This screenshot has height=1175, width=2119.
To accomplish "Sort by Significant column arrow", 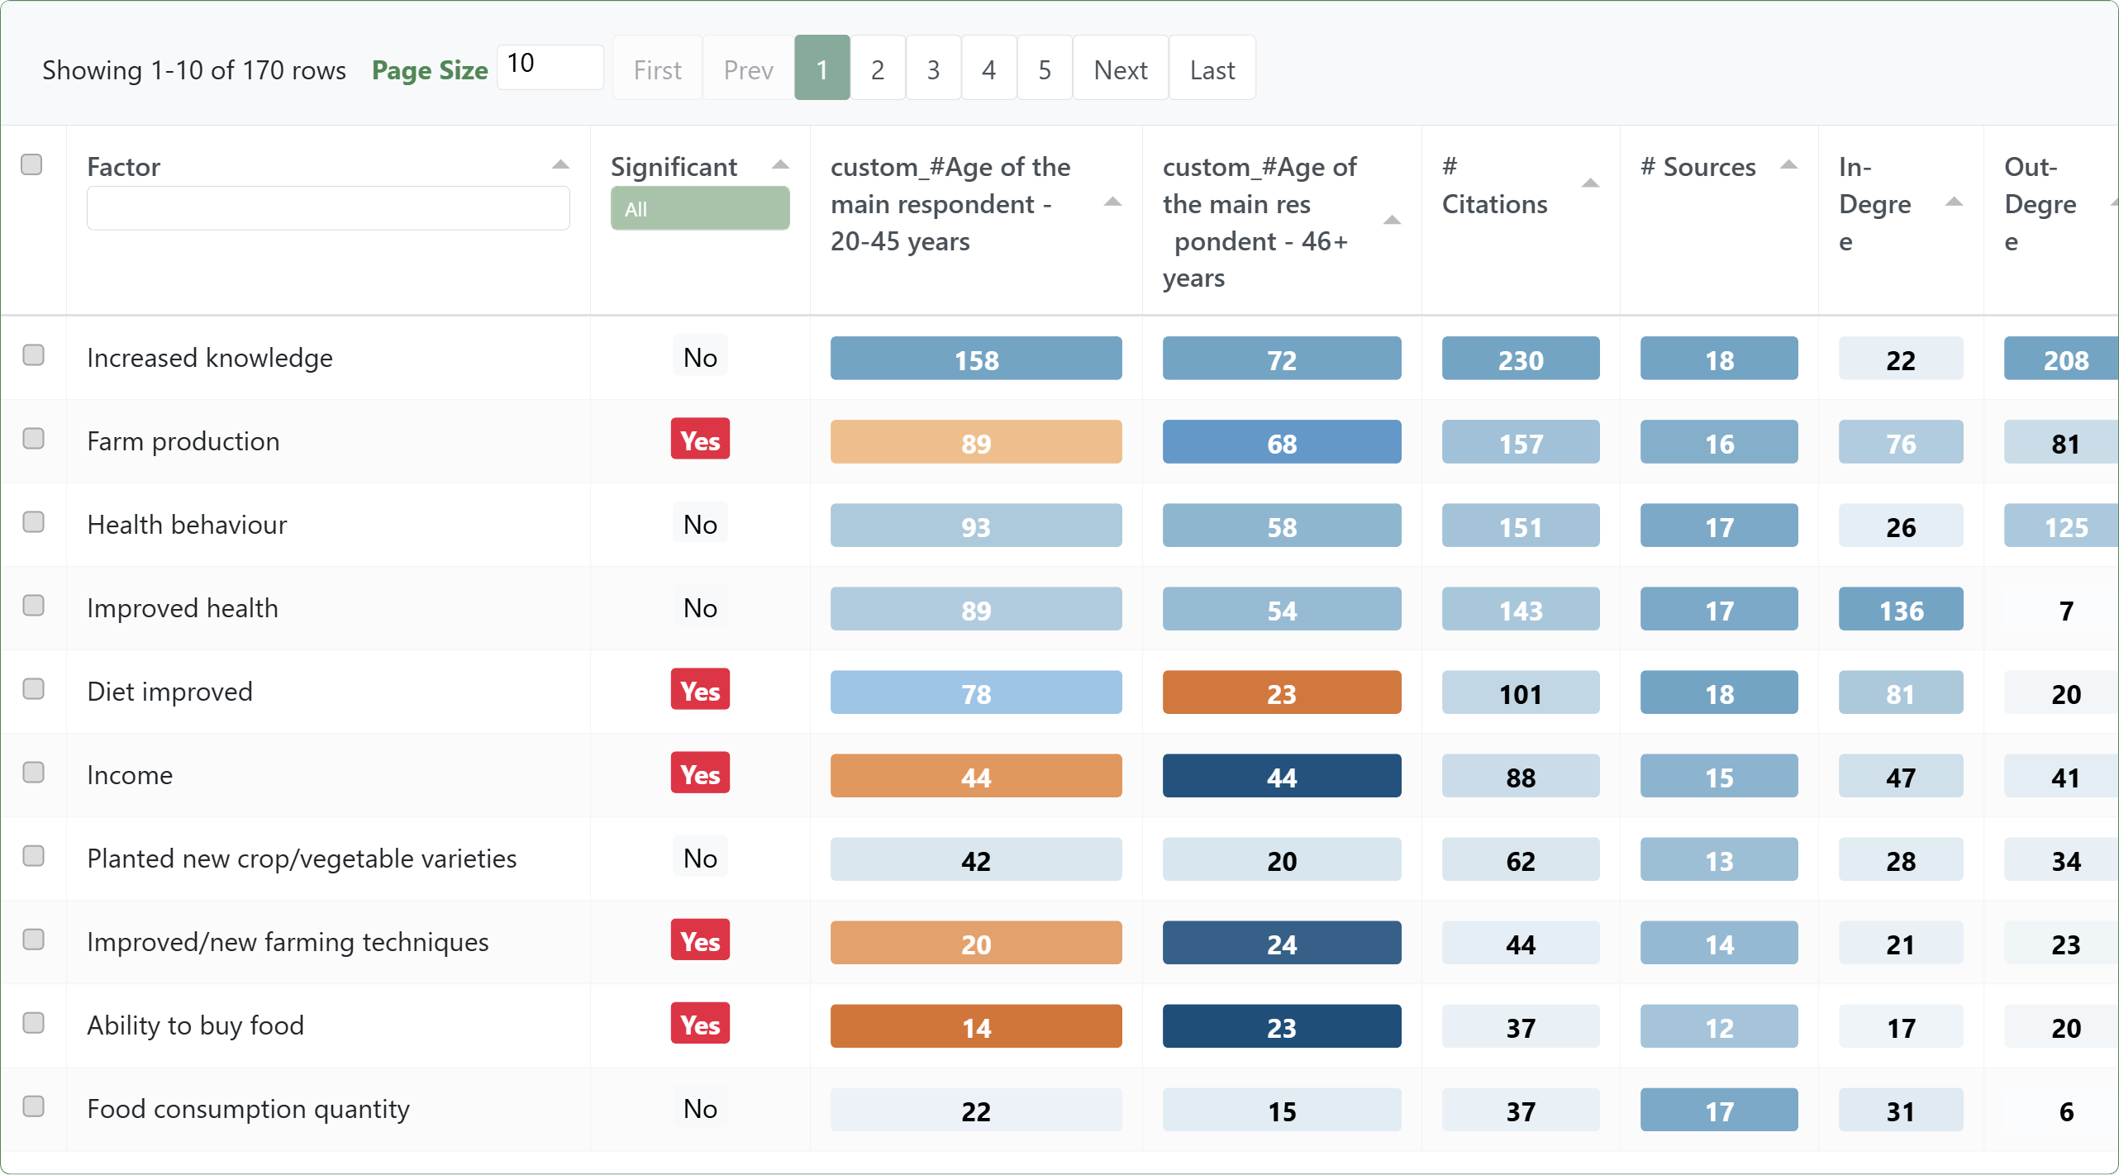I will pos(779,164).
